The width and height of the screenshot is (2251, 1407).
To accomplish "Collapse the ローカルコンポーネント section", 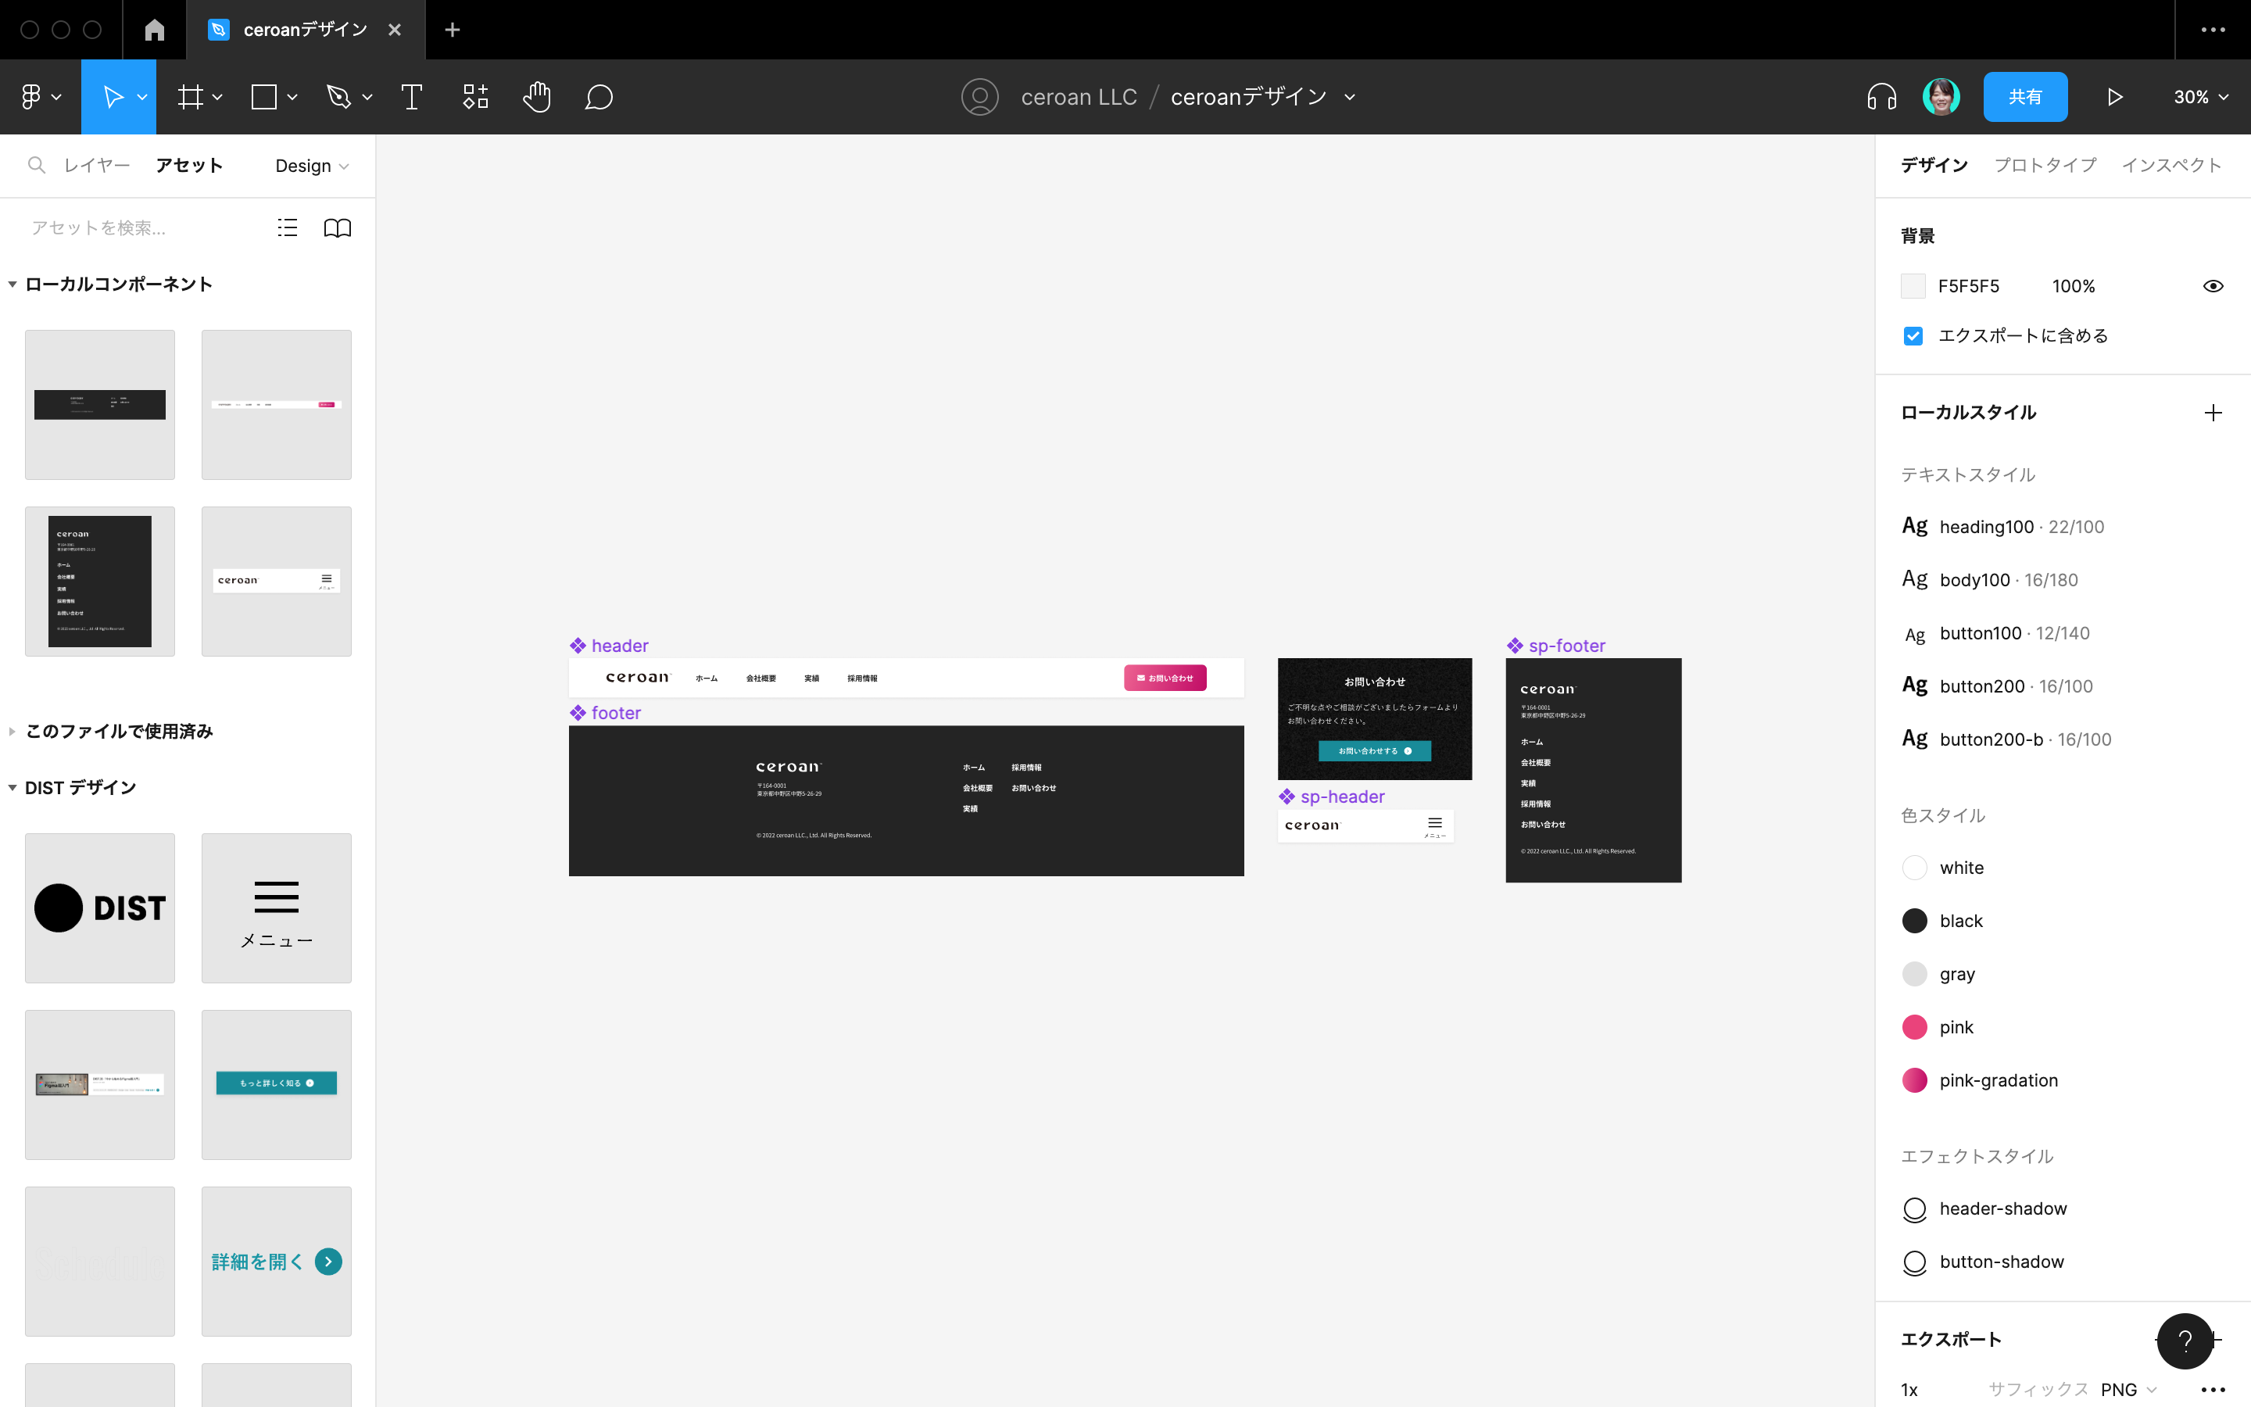I will click(x=12, y=285).
